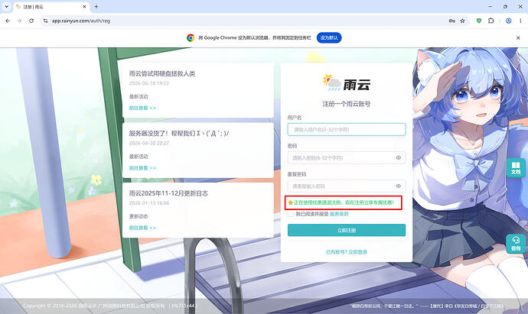The height and width of the screenshot is (314, 528).
Task: Show password in the 重复密码 field
Action: pos(399,186)
